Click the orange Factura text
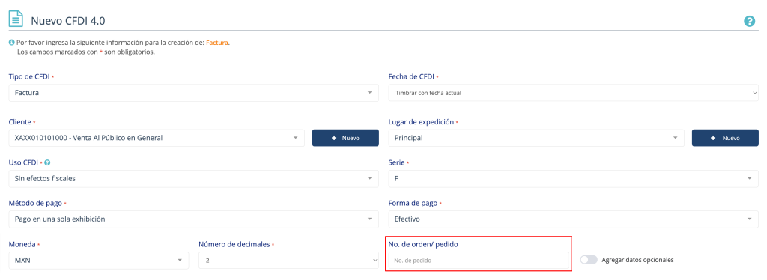Viewport: 767px width, 280px height. (x=216, y=43)
